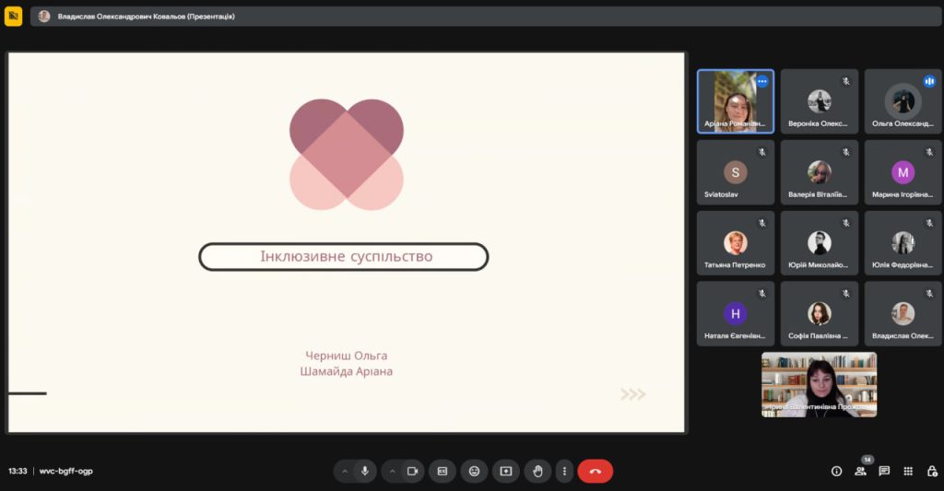Select Татьяна Петренко's participant tile
This screenshot has width=944, height=491.
coord(735,243)
